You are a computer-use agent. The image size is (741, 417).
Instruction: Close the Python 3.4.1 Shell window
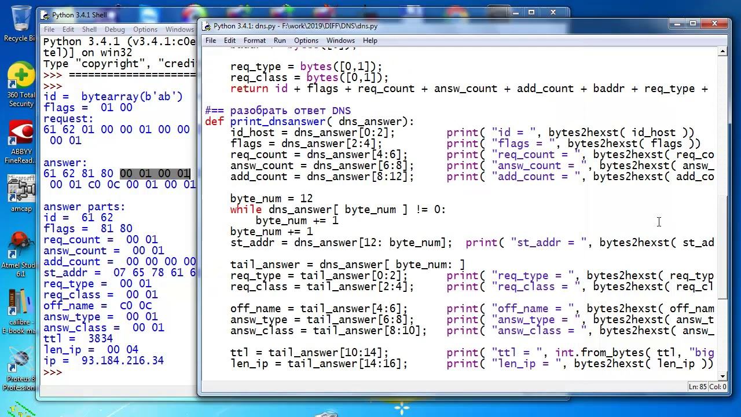pos(553,12)
